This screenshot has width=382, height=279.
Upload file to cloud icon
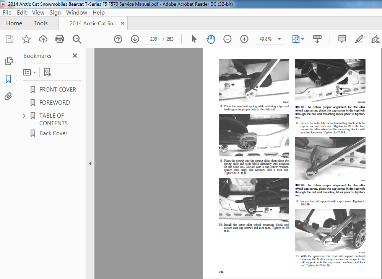click(43, 39)
